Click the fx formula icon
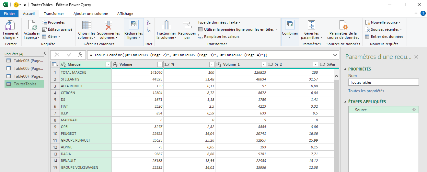 (x=80, y=55)
